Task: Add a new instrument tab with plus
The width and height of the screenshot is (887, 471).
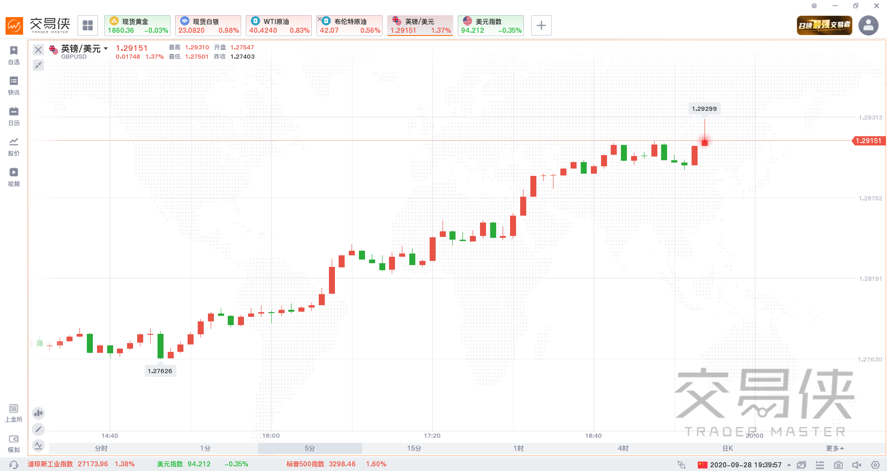Action: 541,25
